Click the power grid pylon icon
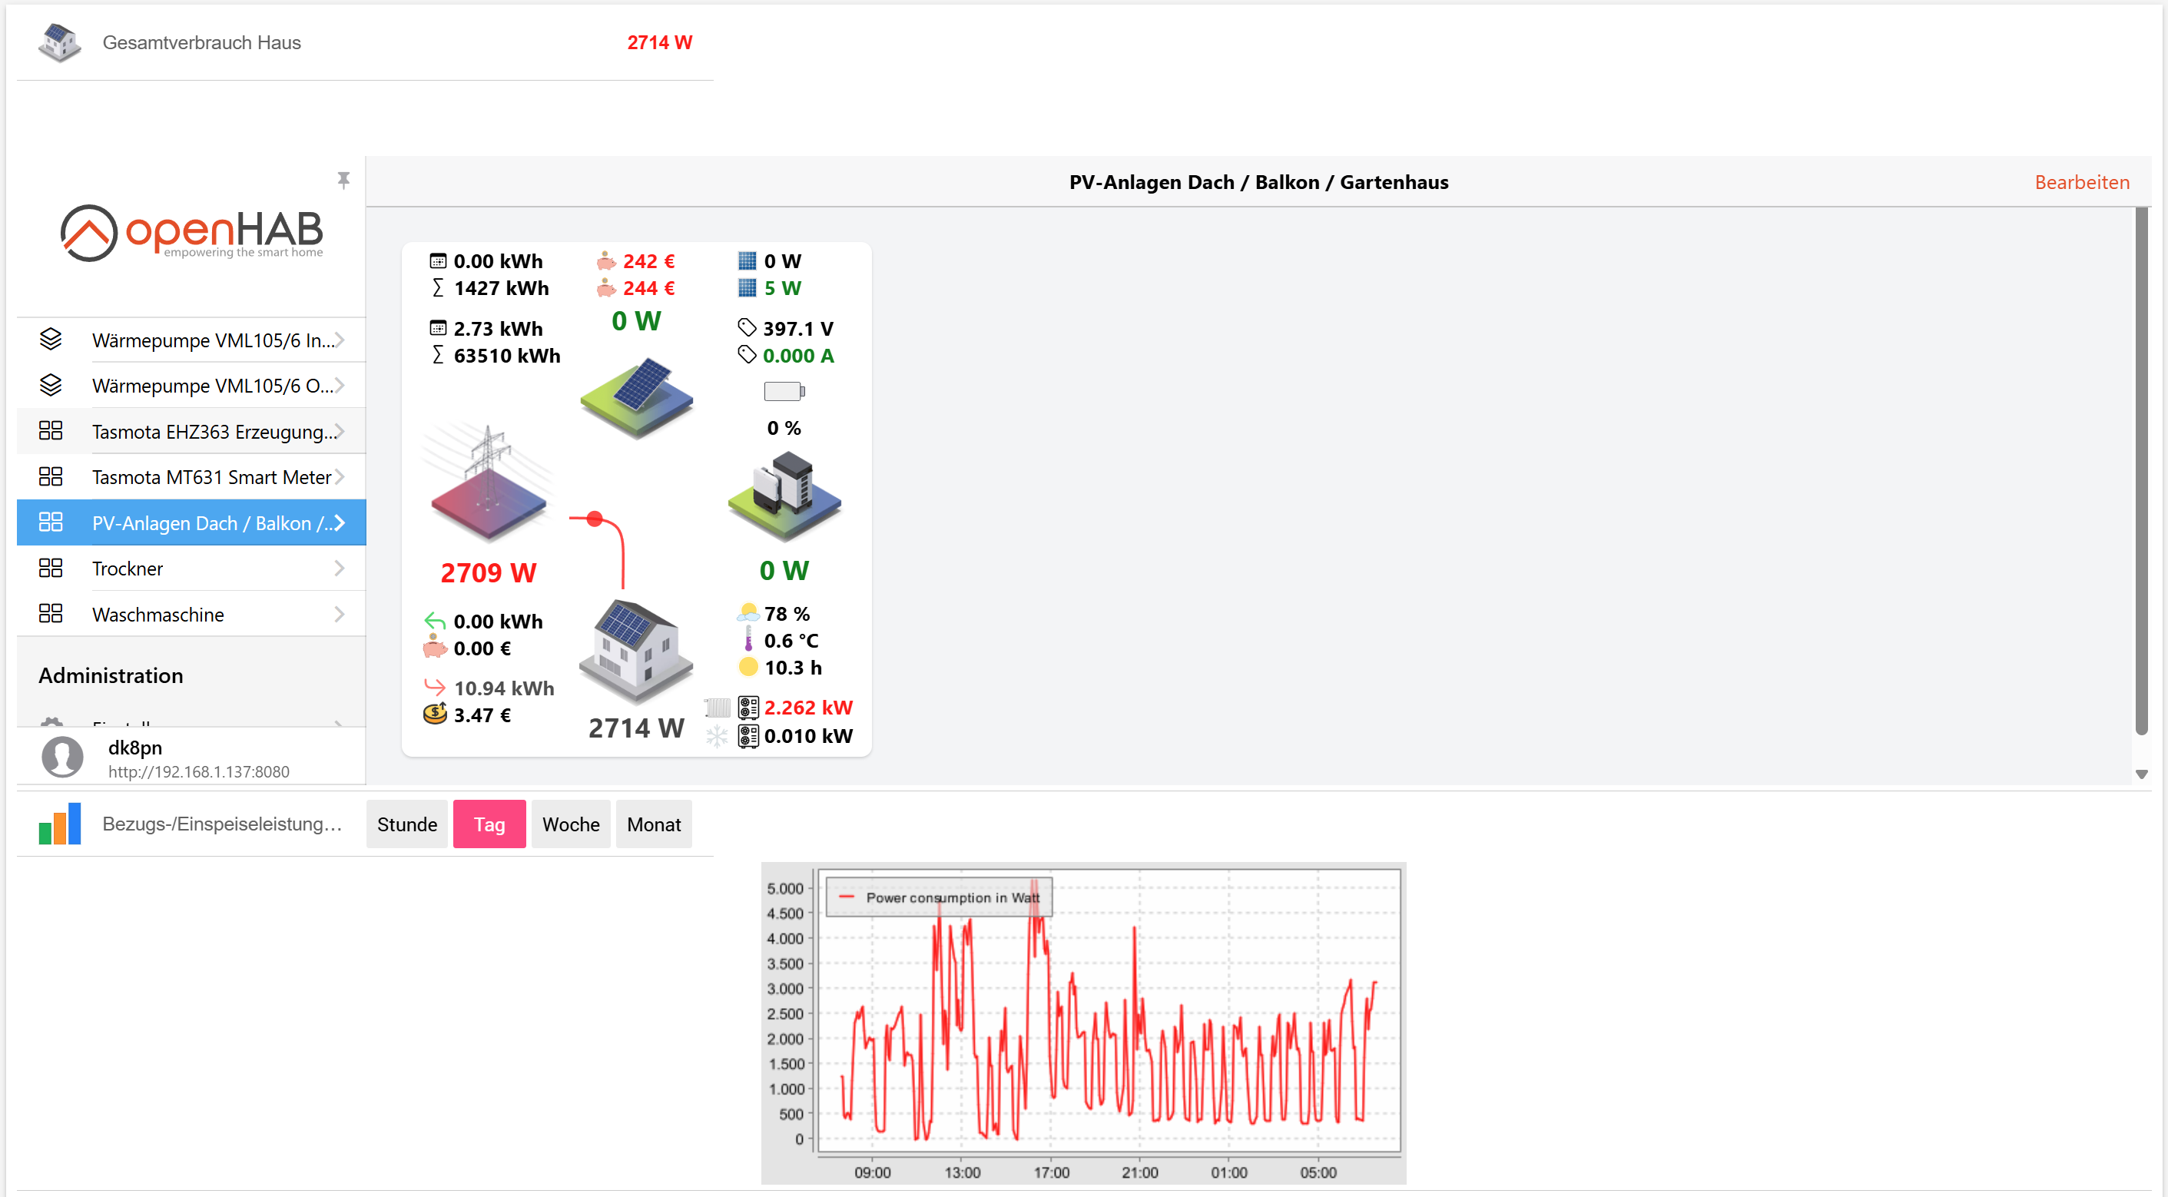2168x1197 pixels. pos(488,482)
